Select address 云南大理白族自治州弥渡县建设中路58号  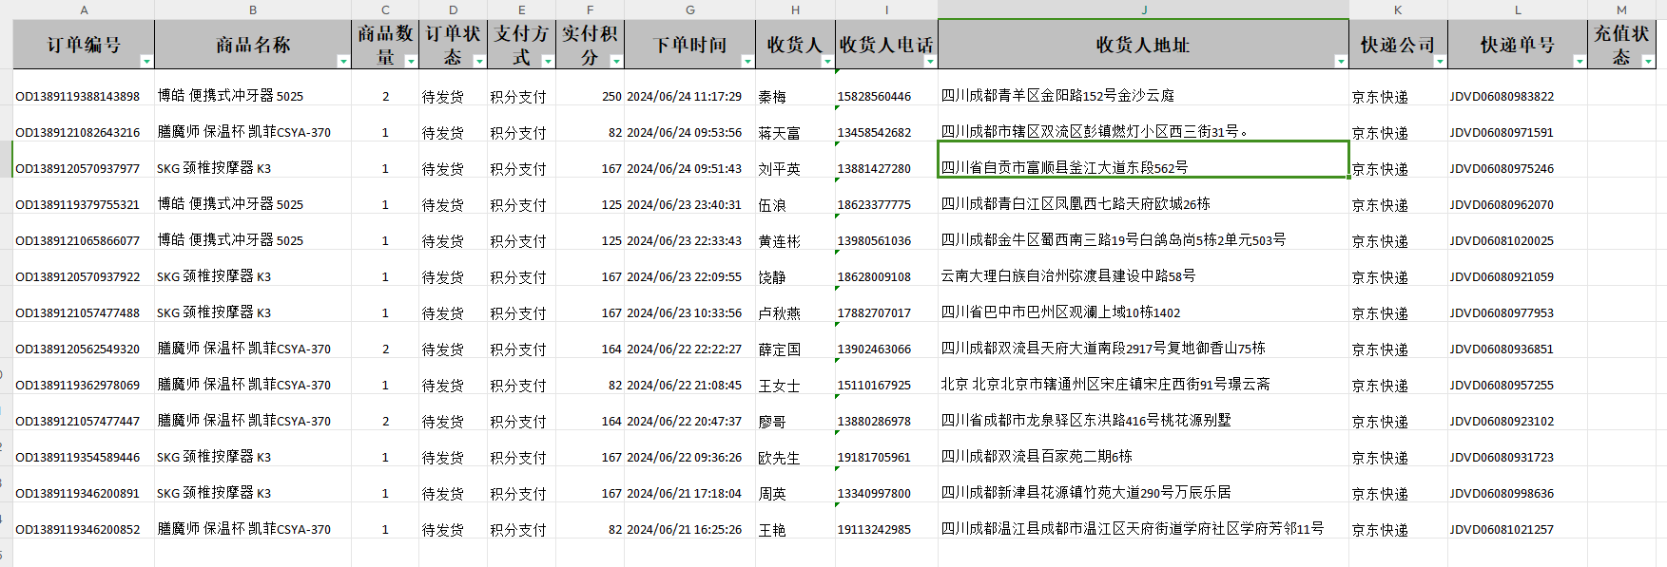(x=1069, y=276)
